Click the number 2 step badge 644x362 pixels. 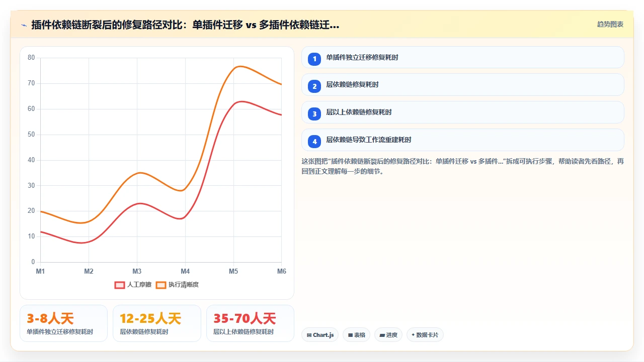pos(314,86)
